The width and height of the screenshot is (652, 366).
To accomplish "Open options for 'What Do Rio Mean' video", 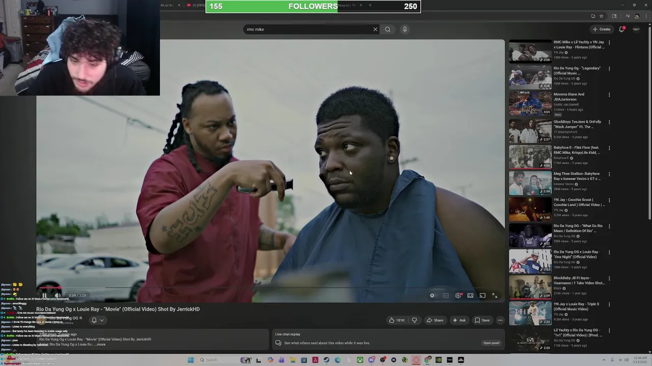I will point(609,226).
